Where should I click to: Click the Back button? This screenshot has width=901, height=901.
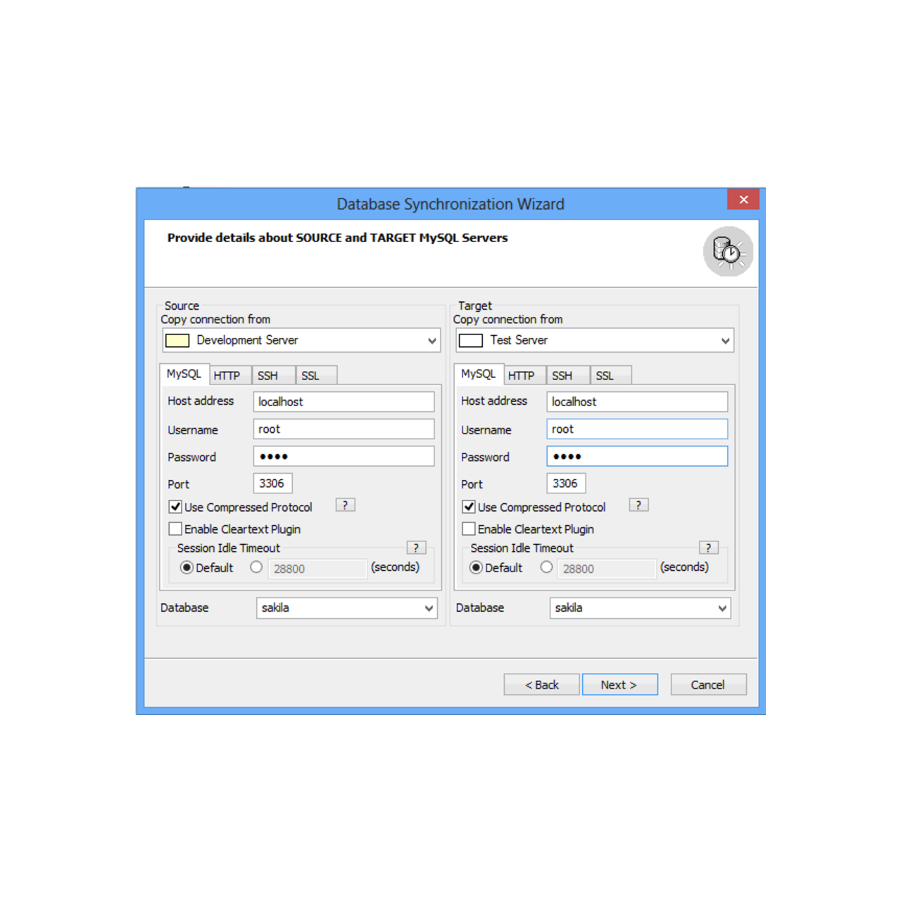541,683
